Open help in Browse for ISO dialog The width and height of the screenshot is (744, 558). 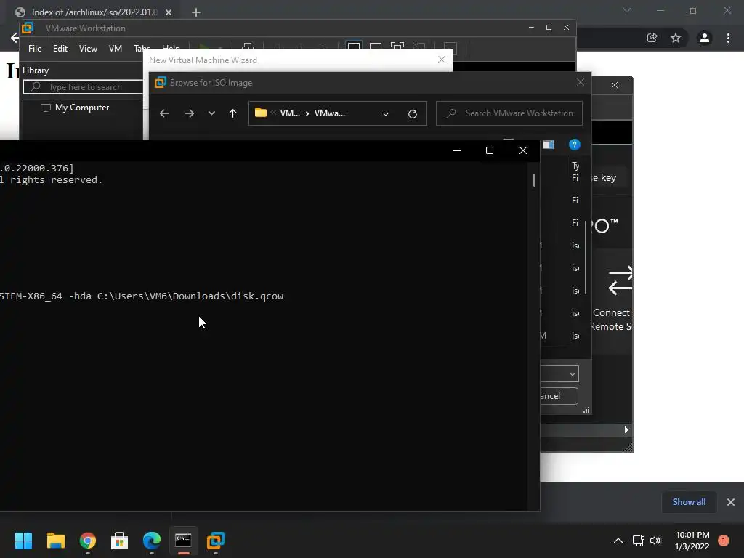[x=574, y=145]
